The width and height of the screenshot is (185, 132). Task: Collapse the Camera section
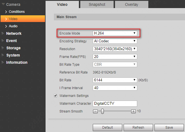[x=3, y=5]
